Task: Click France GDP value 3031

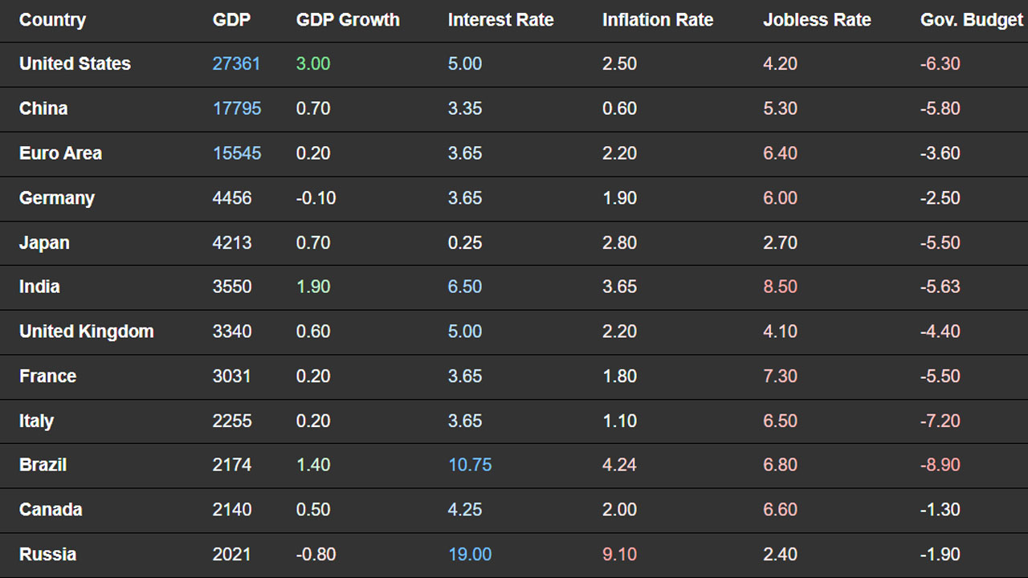Action: 232,377
